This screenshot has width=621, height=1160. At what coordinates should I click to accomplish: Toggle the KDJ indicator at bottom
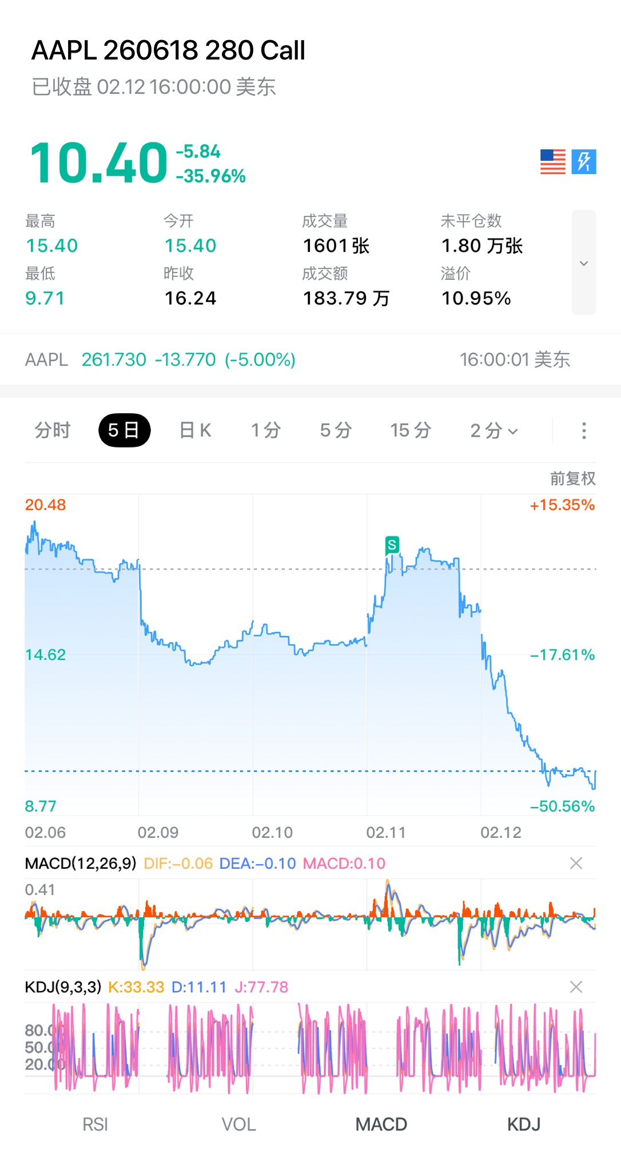click(523, 1125)
